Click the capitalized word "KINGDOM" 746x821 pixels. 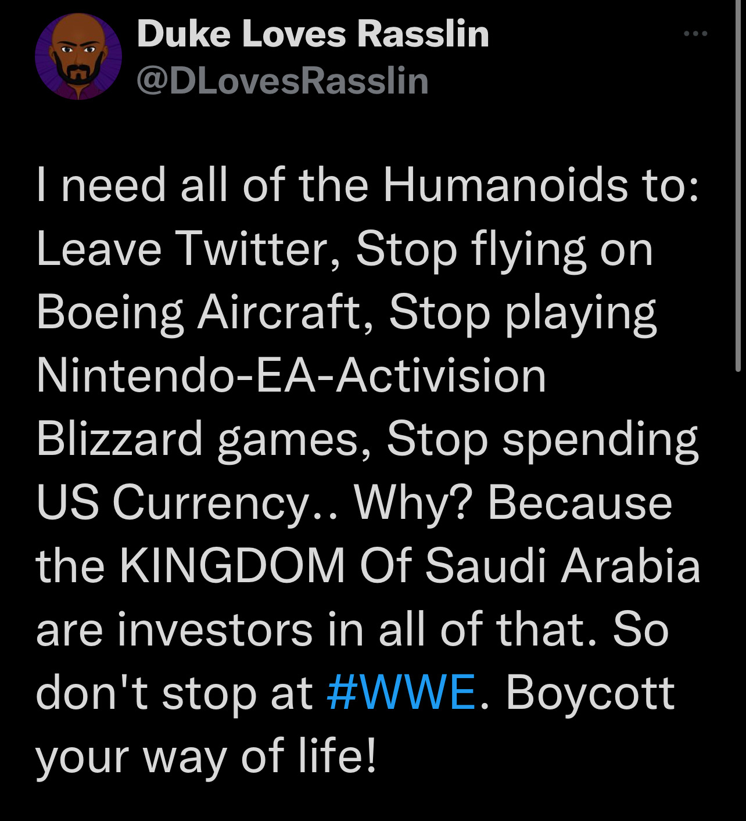tap(232, 565)
